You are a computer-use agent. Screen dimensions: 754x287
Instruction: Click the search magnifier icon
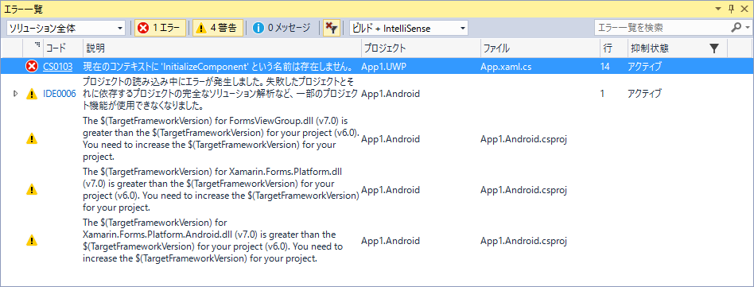click(x=736, y=28)
